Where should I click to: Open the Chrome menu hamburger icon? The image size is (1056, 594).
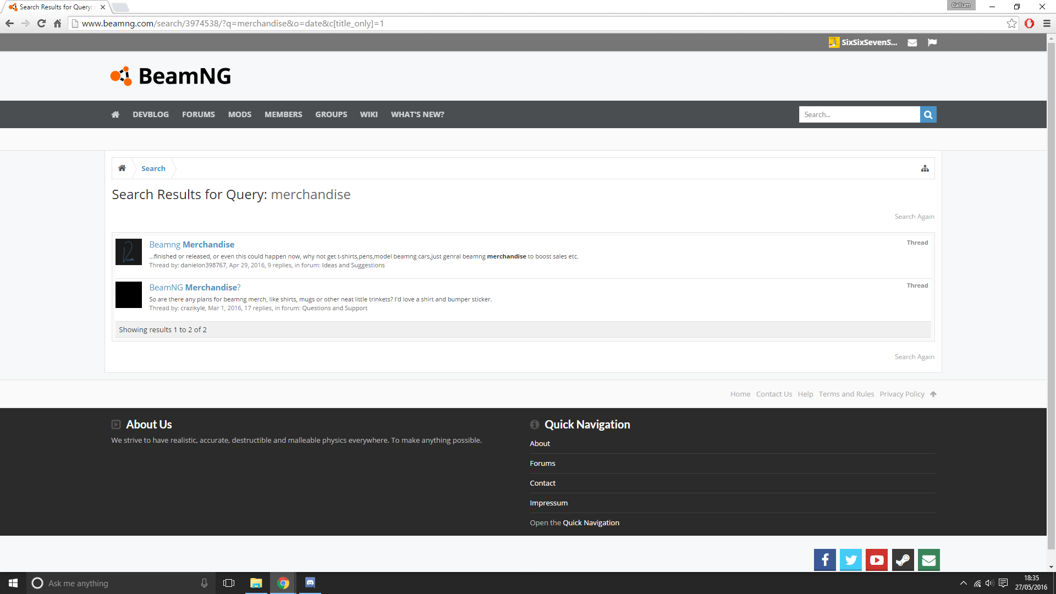[x=1047, y=23]
